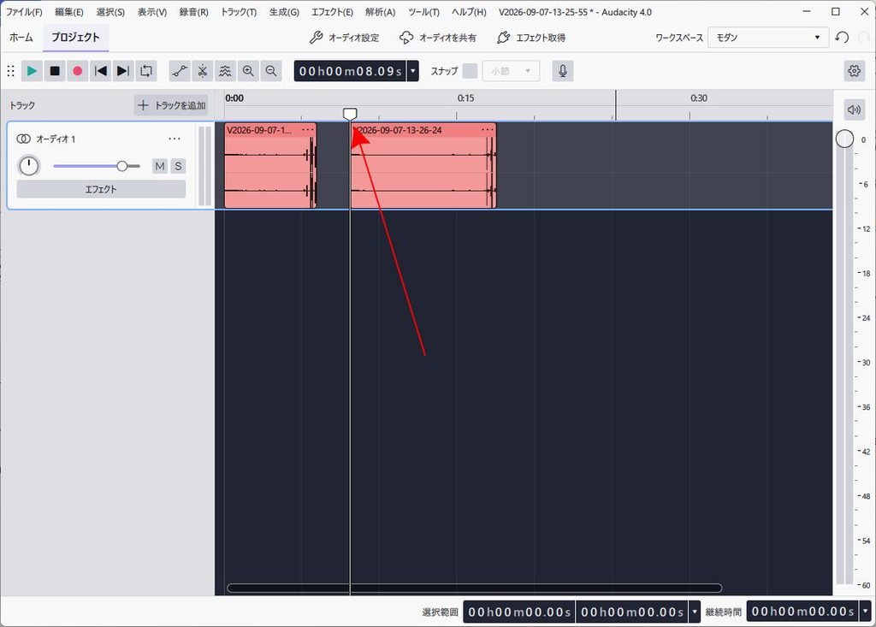Screen dimensions: 876x627
Task: Click the playhead marker on the ruler
Action: [x=350, y=114]
